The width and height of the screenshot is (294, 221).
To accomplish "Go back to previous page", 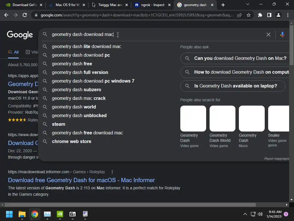I will [x=6, y=15].
